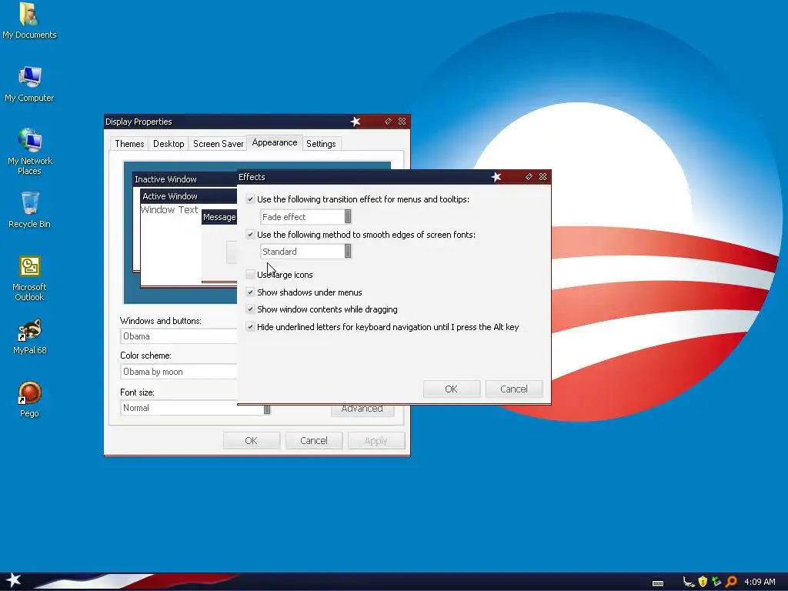Click Cancel in the Effects dialog

513,389
